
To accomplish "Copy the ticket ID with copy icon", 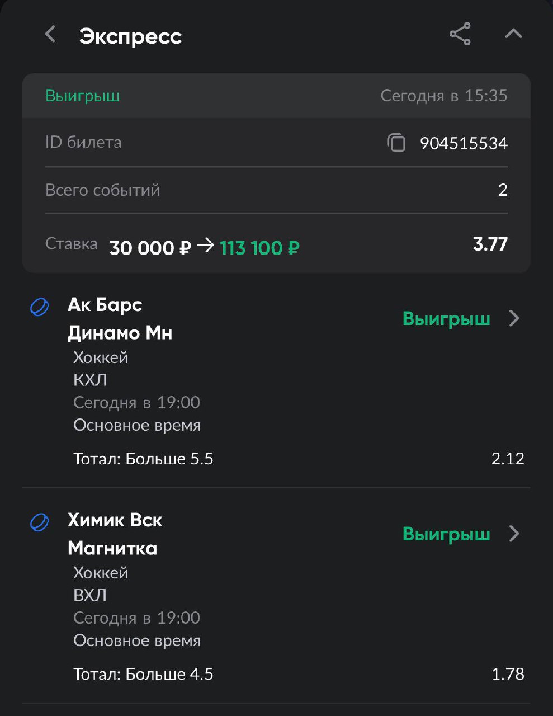I will [396, 143].
